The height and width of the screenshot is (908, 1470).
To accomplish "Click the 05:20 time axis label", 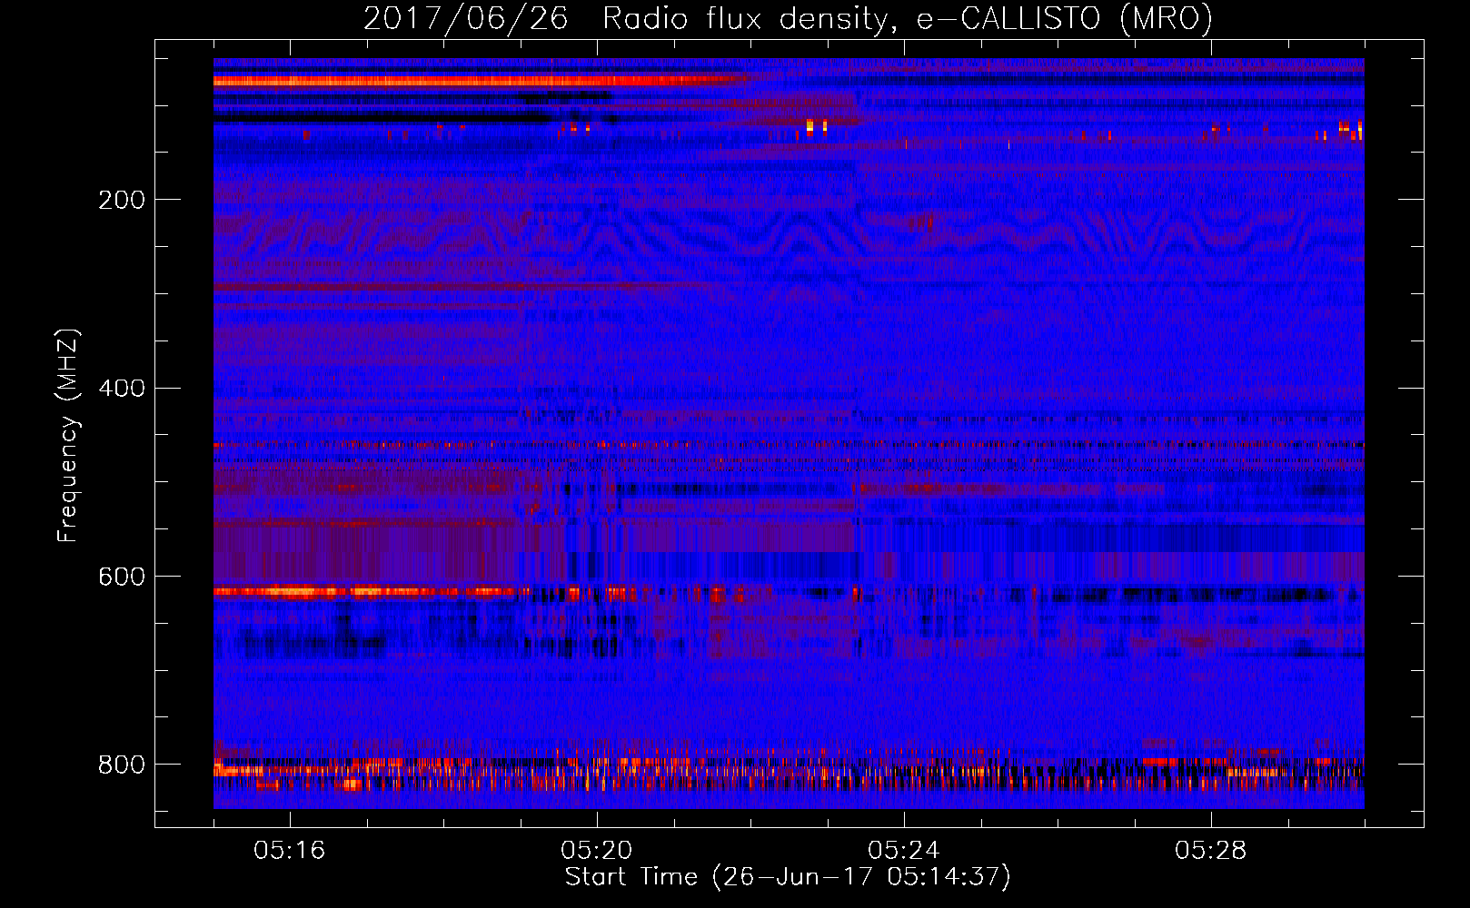I will 596,851.
